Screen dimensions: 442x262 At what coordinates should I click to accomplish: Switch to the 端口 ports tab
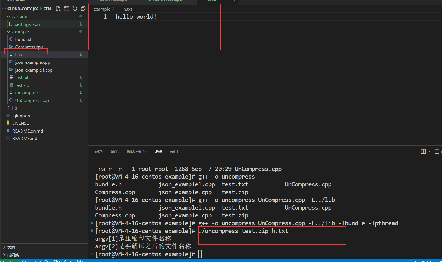174,152
